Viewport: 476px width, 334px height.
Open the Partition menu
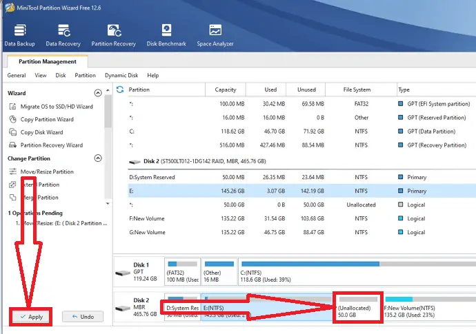[x=86, y=75]
